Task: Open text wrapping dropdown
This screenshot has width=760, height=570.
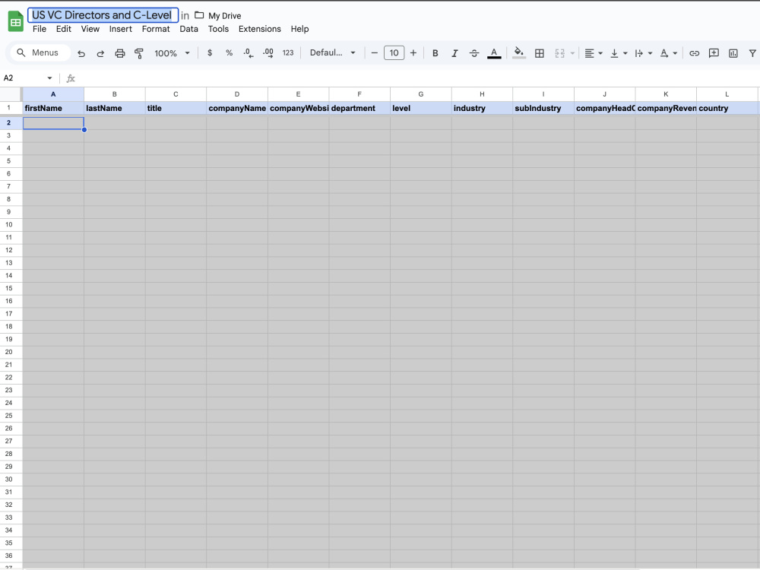Action: [643, 53]
